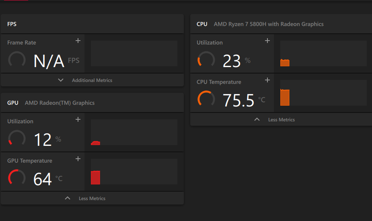This screenshot has height=221, width=372.
Task: Click the GPU label in header
Action: [x=13, y=103]
